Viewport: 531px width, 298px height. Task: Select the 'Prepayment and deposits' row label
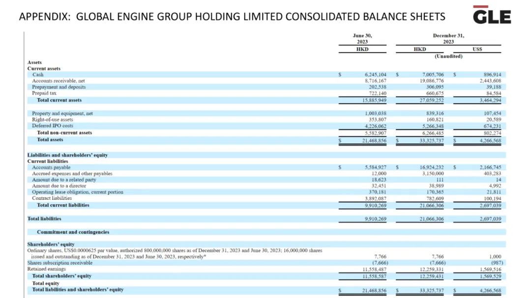click(x=59, y=87)
